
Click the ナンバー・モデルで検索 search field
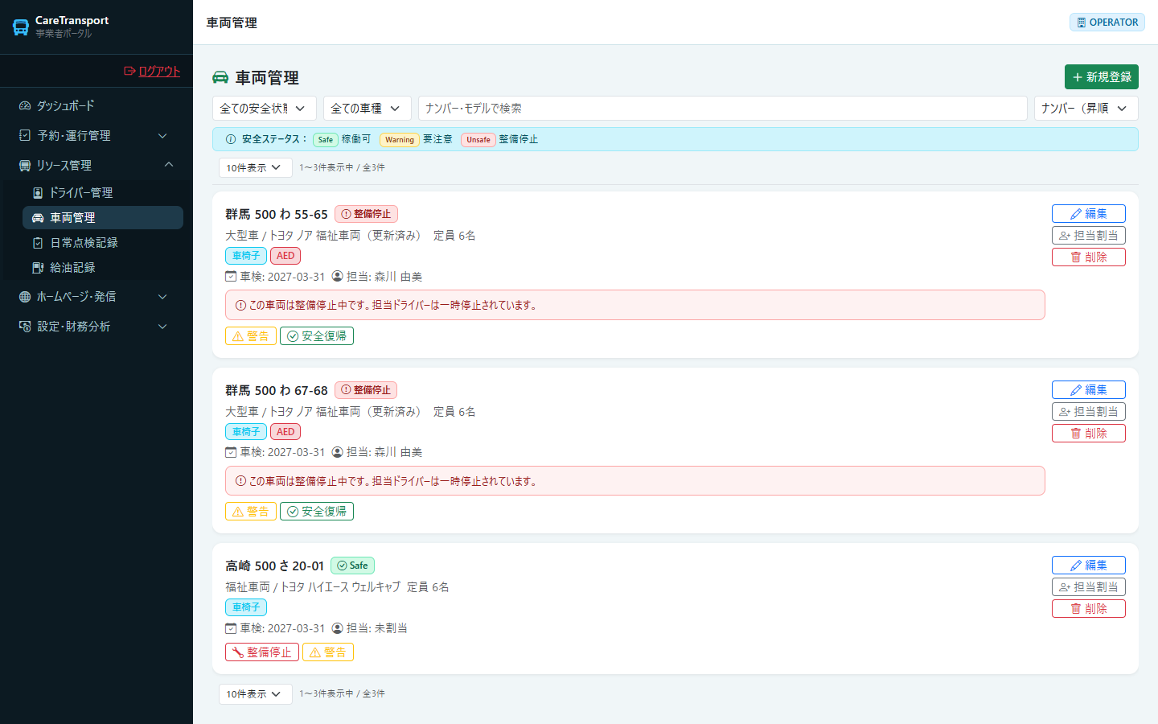coord(723,108)
